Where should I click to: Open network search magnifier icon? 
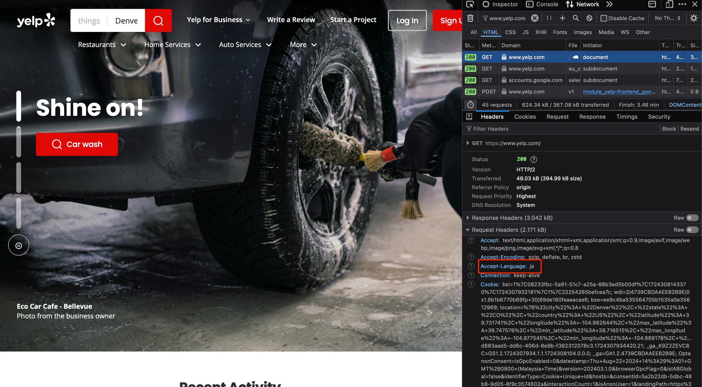(x=576, y=18)
